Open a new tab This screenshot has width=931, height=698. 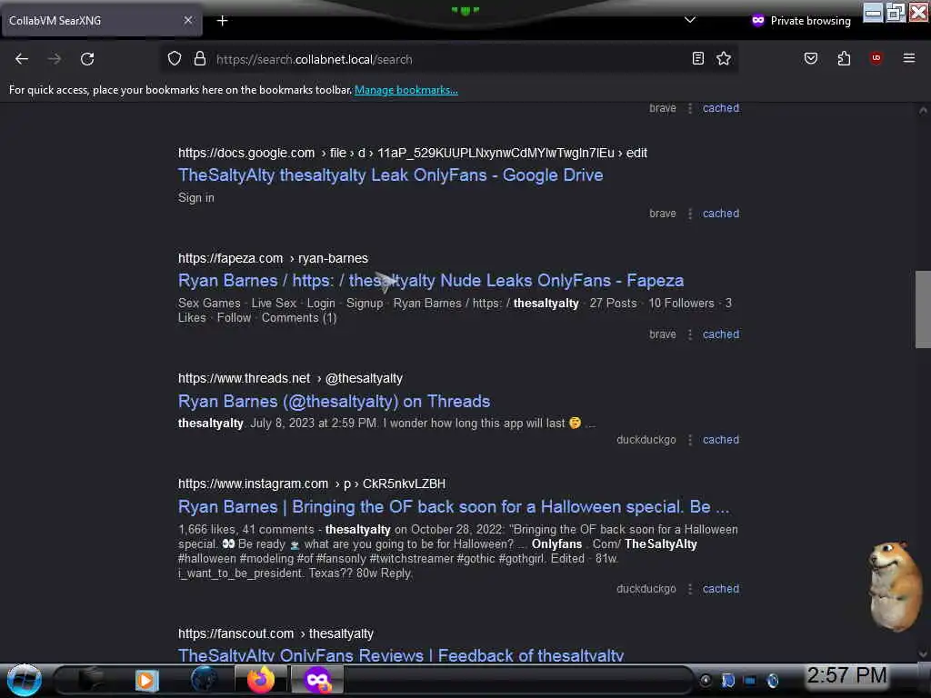coord(222,21)
